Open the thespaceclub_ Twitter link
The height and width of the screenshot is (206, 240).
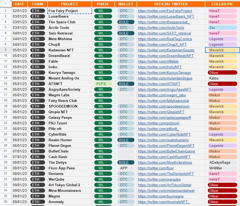pyautogui.click(x=164, y=22)
